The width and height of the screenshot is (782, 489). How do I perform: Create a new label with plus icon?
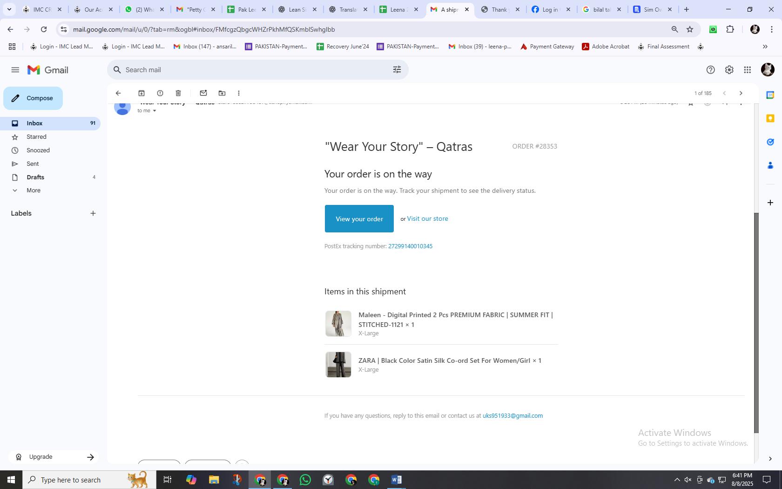[x=93, y=213]
